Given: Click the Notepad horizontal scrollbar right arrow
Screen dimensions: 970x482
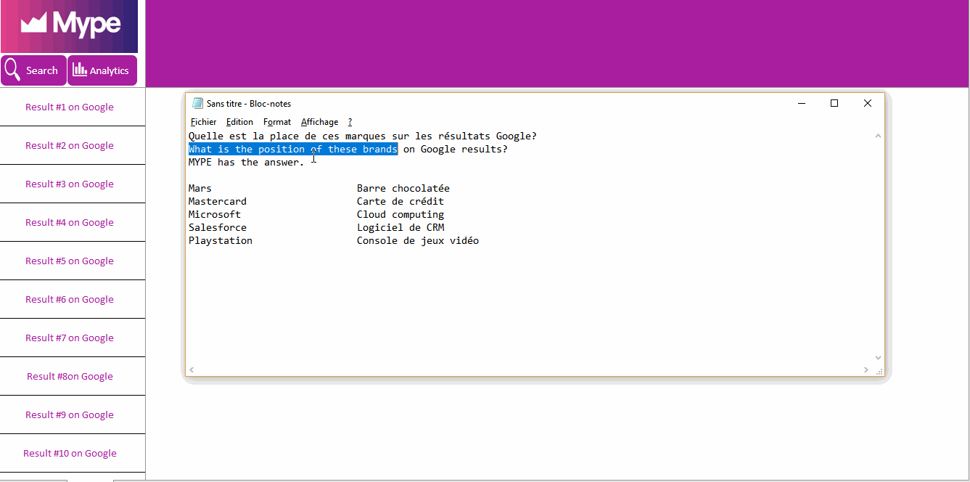Looking at the screenshot, I should point(866,370).
